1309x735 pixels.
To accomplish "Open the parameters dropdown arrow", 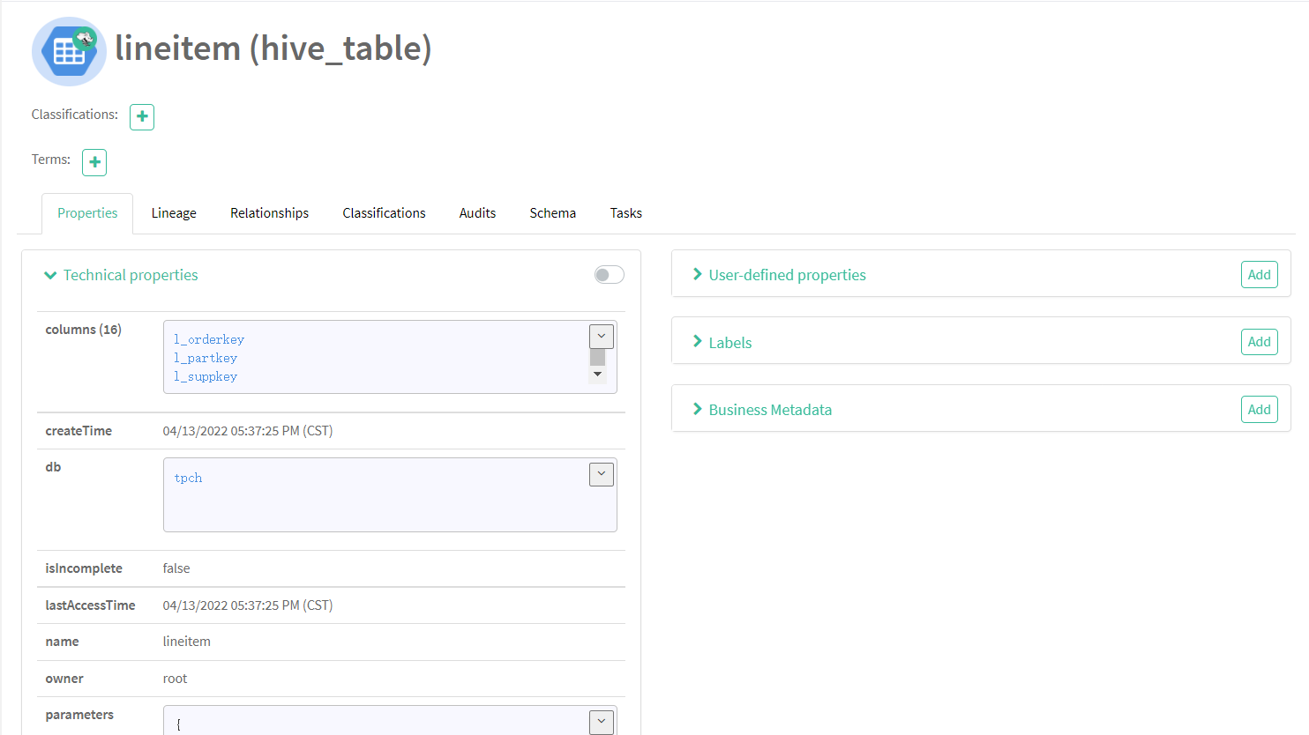I will point(601,722).
